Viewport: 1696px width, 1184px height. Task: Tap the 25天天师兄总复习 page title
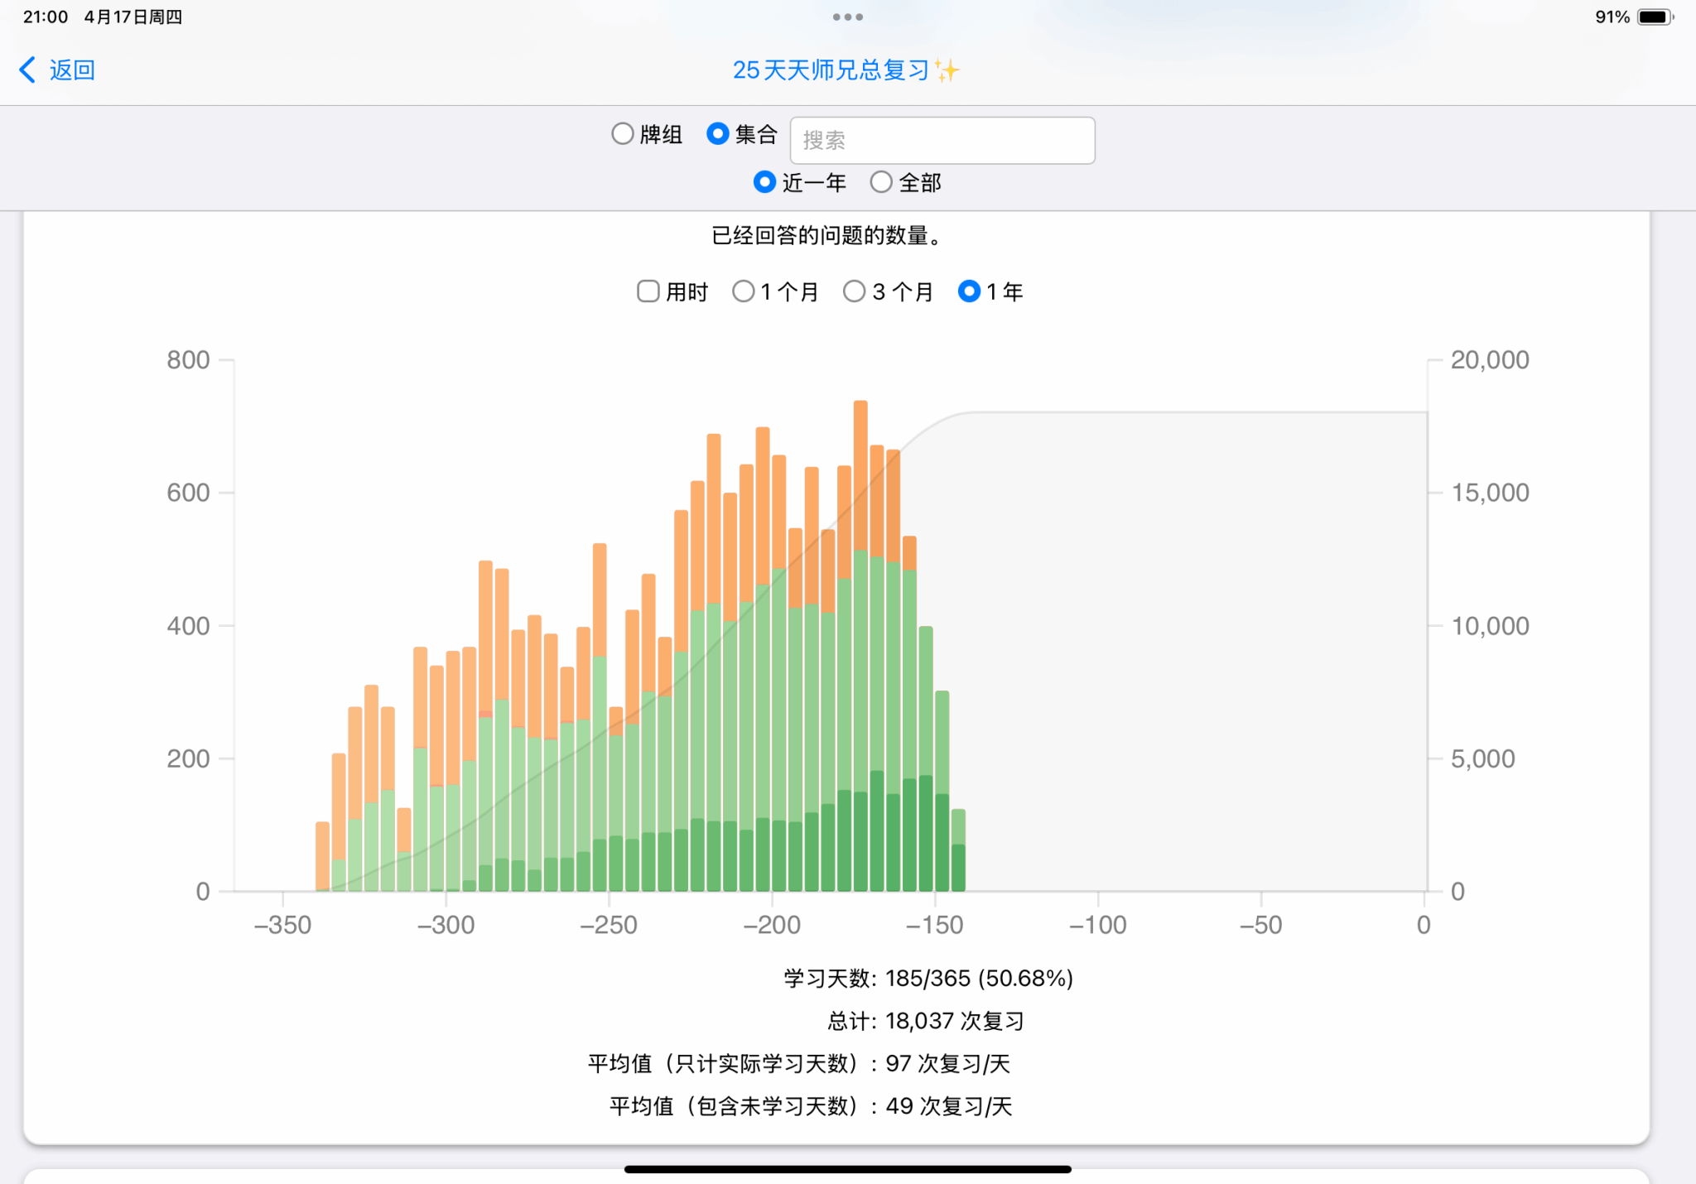pyautogui.click(x=831, y=70)
